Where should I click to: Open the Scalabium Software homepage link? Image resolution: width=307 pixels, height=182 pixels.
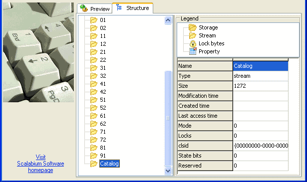40,164
